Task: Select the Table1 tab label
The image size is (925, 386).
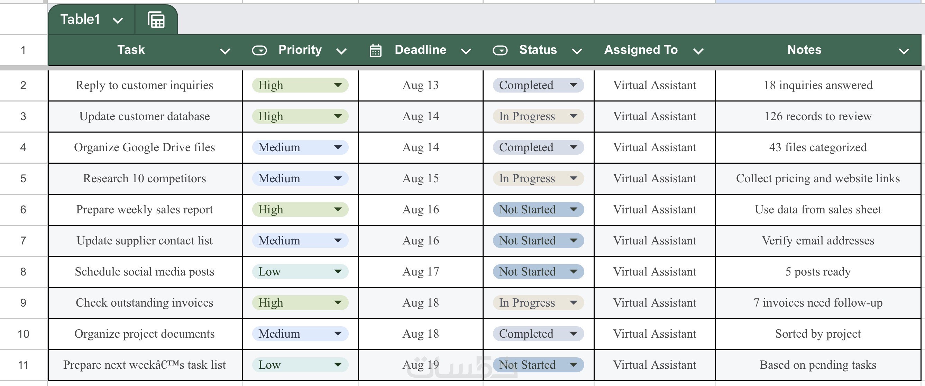Action: click(x=80, y=19)
